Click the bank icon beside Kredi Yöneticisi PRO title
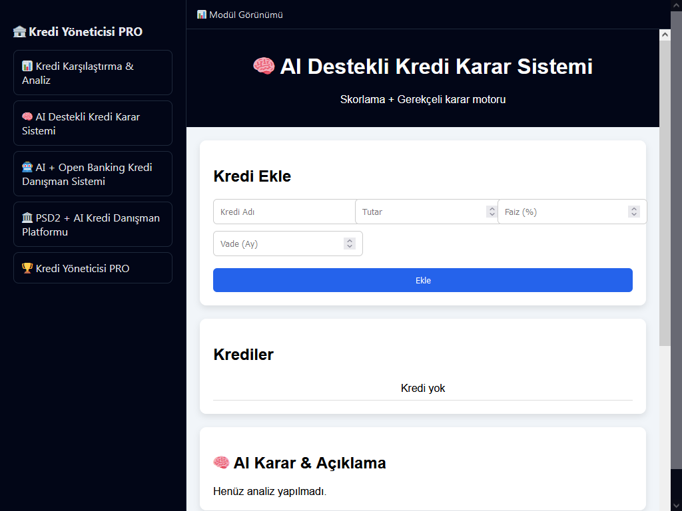This screenshot has height=511, width=682. (x=20, y=32)
